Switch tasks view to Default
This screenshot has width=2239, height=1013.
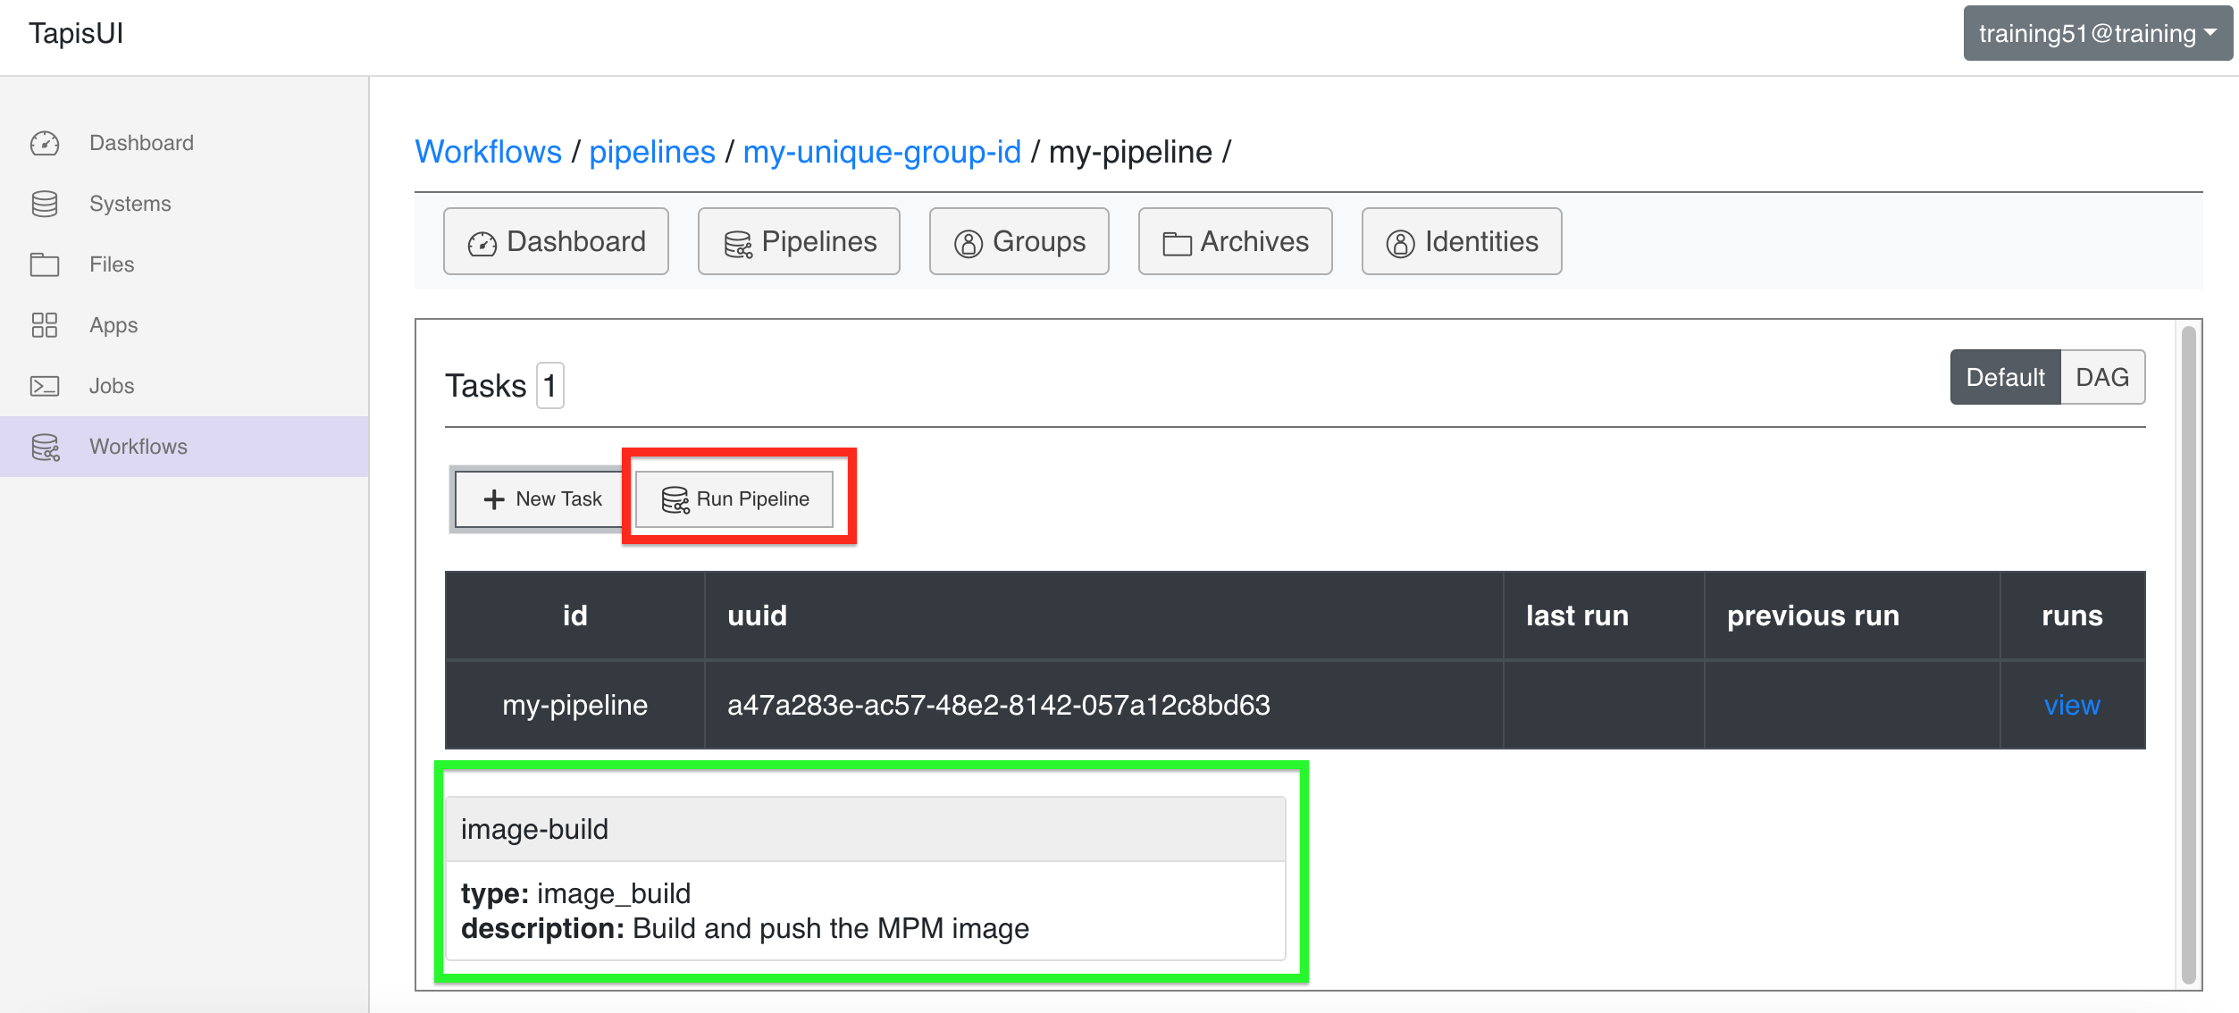[x=2005, y=377]
